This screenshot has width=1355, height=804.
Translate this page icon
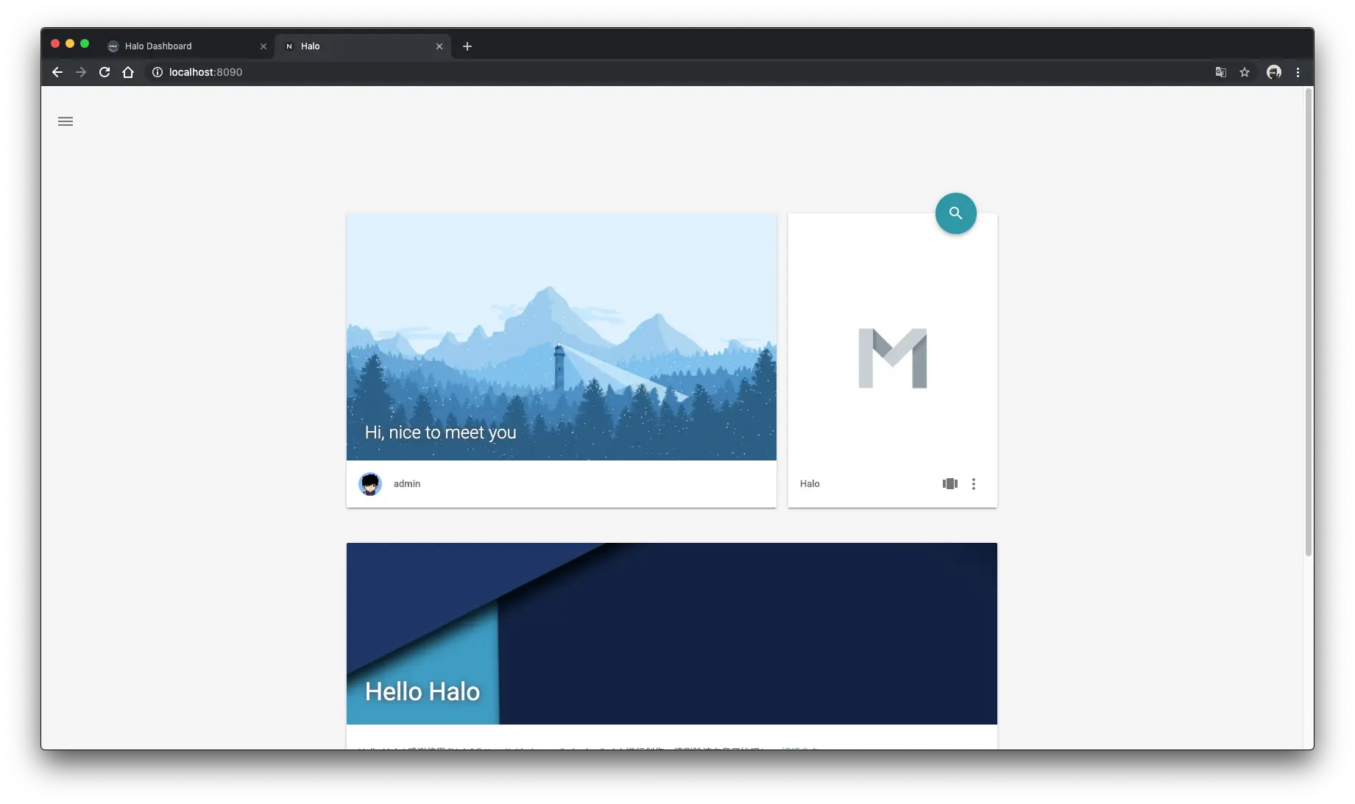(x=1220, y=72)
